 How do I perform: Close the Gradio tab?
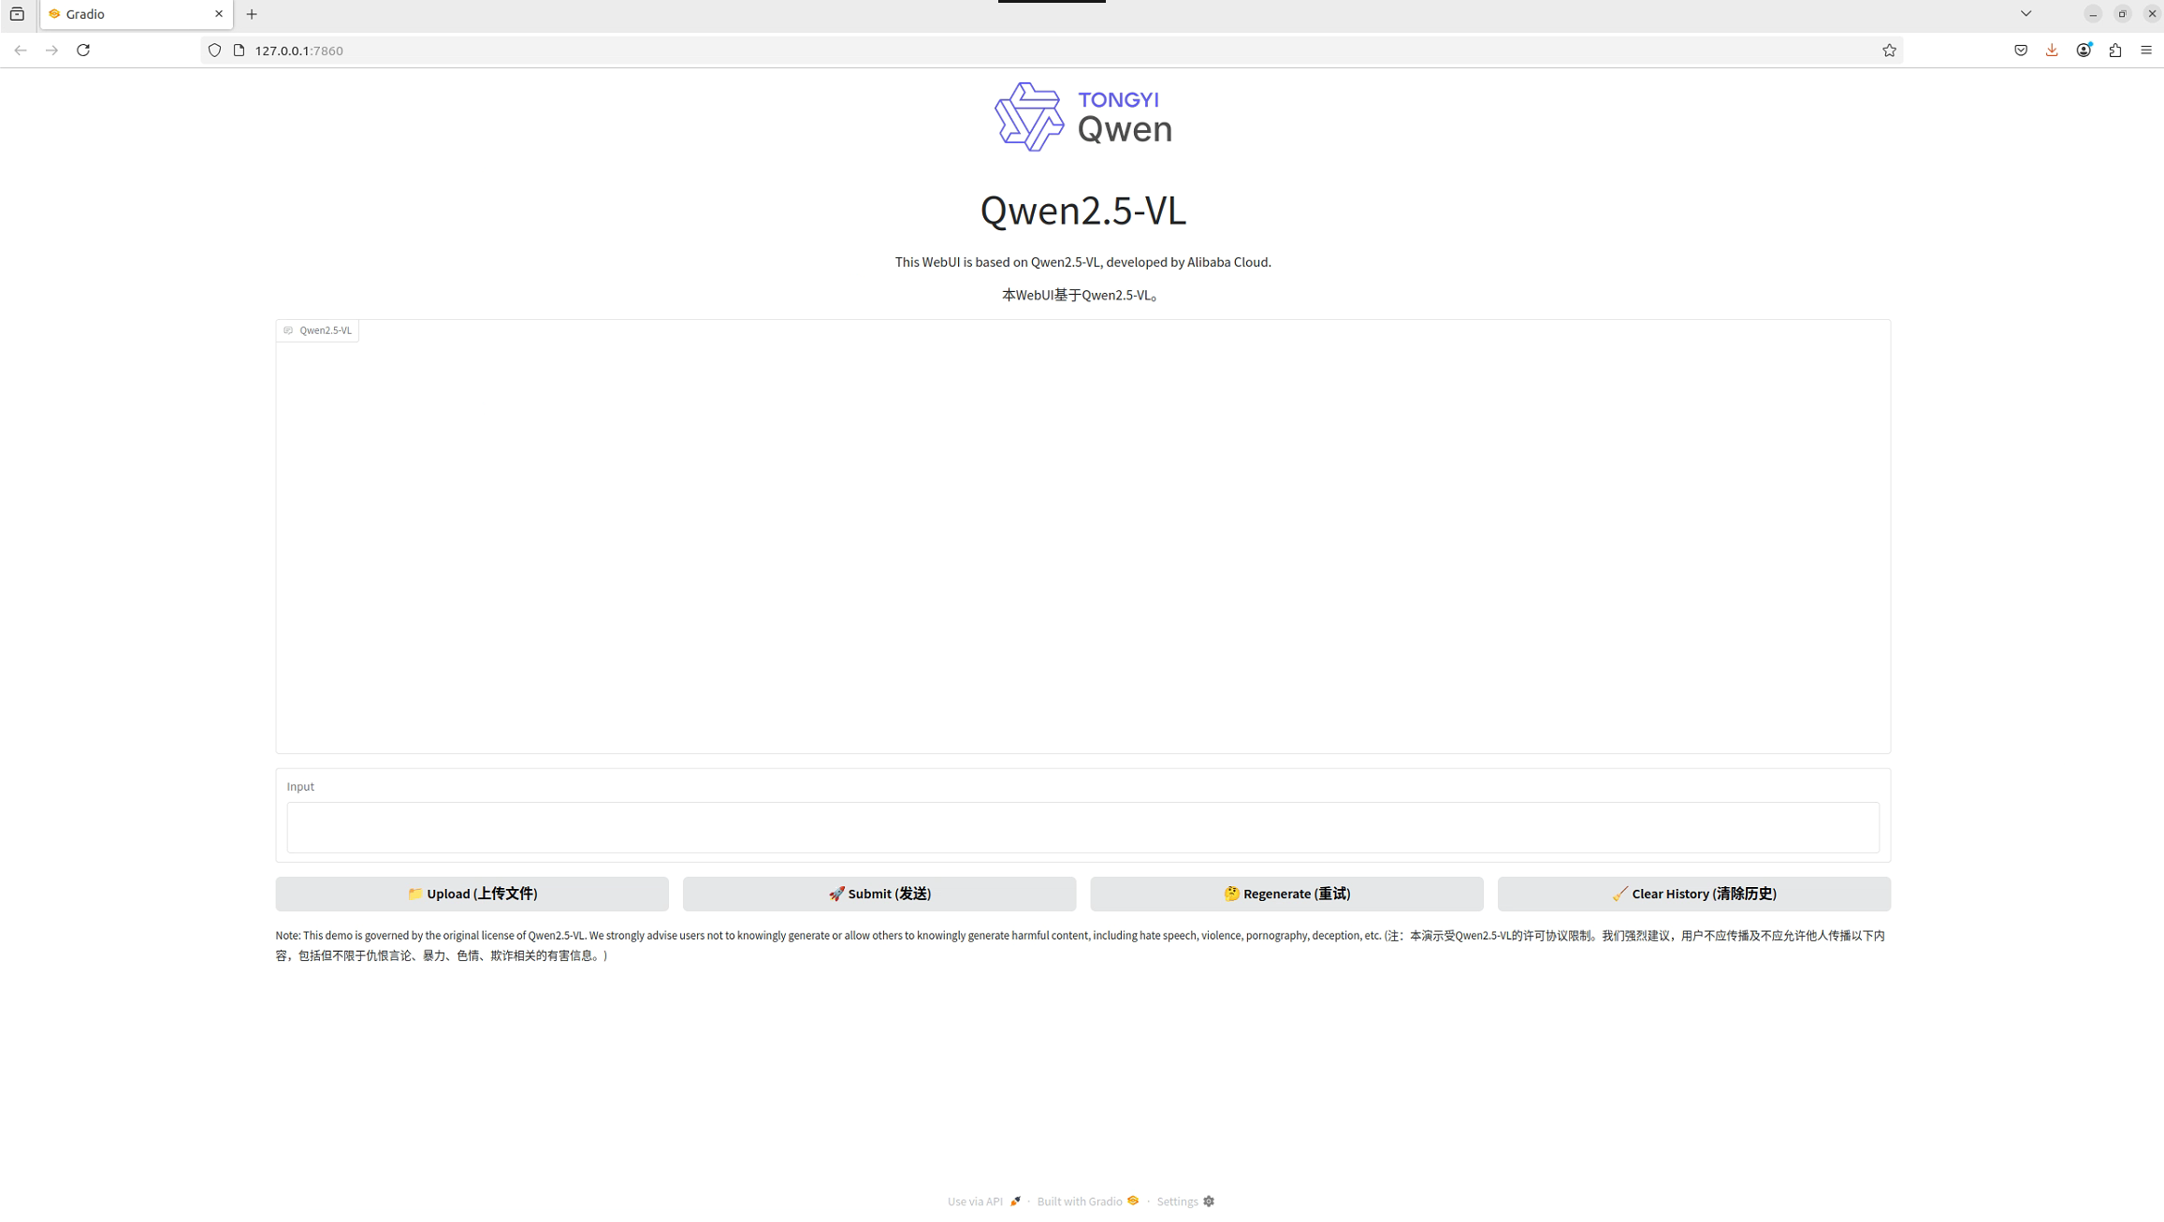[219, 14]
